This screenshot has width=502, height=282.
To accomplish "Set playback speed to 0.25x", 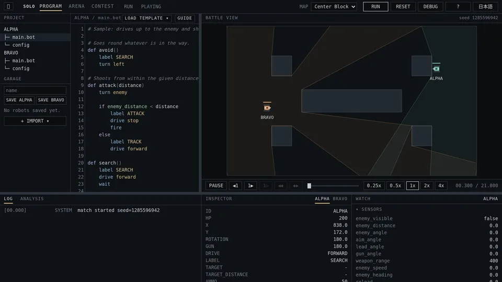I will tap(374, 186).
